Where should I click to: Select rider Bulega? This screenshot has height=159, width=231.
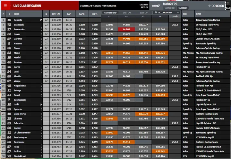(17, 90)
